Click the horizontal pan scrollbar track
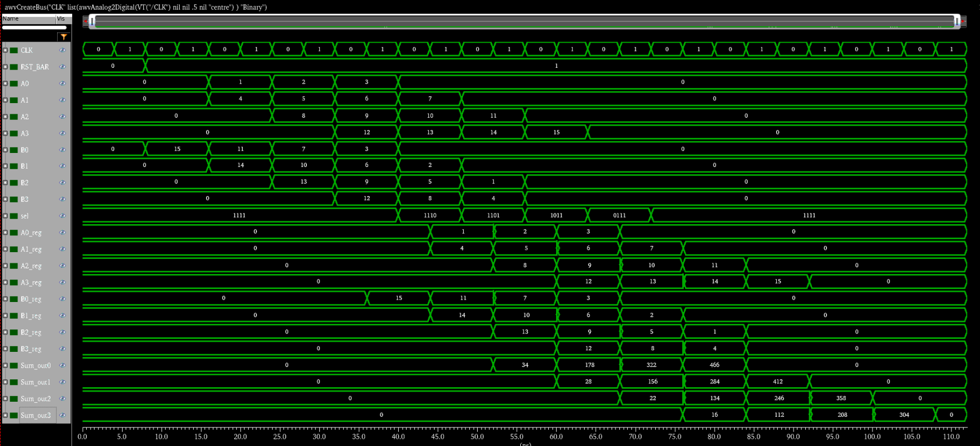Image resolution: width=980 pixels, height=446 pixels. 525,21
